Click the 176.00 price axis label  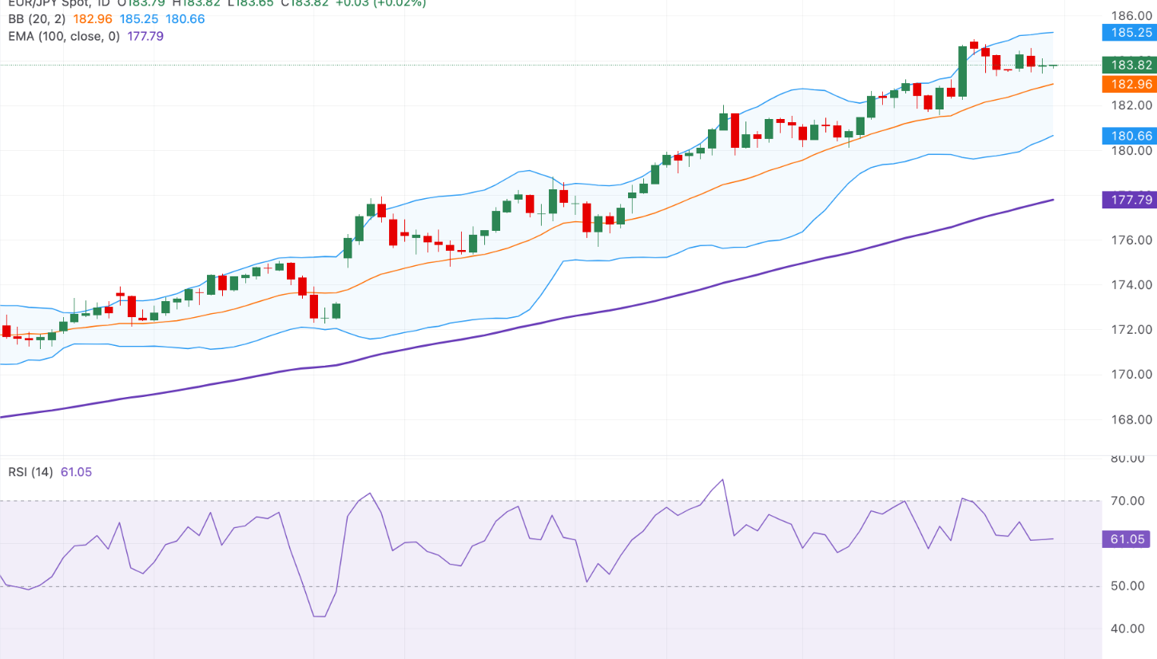(x=1132, y=240)
